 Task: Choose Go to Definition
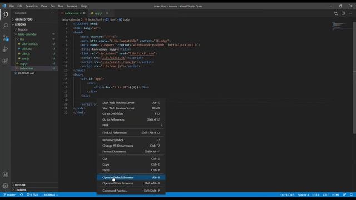click(x=131, y=114)
